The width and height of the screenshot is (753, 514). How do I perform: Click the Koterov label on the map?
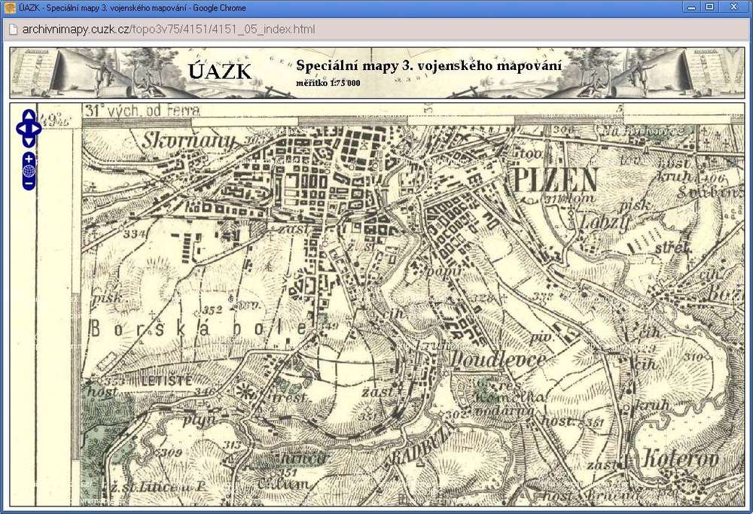coord(681,458)
